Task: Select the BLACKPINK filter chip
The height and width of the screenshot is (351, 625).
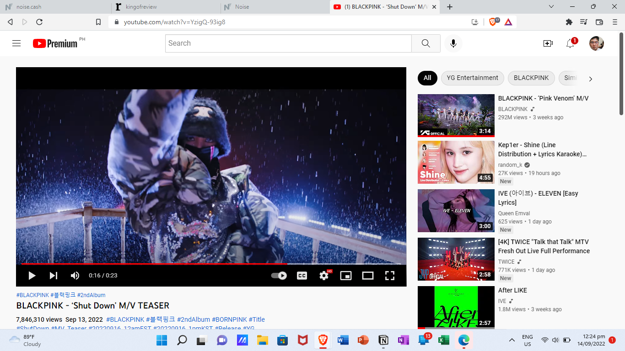Action: click(x=531, y=78)
